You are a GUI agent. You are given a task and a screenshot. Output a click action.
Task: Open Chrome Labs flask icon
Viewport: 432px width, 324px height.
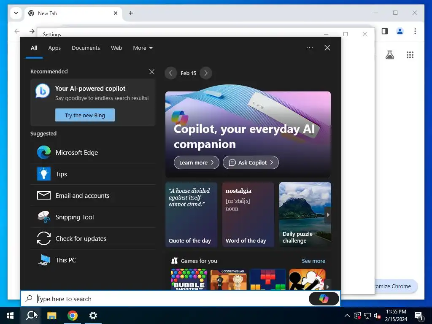pyautogui.click(x=389, y=55)
